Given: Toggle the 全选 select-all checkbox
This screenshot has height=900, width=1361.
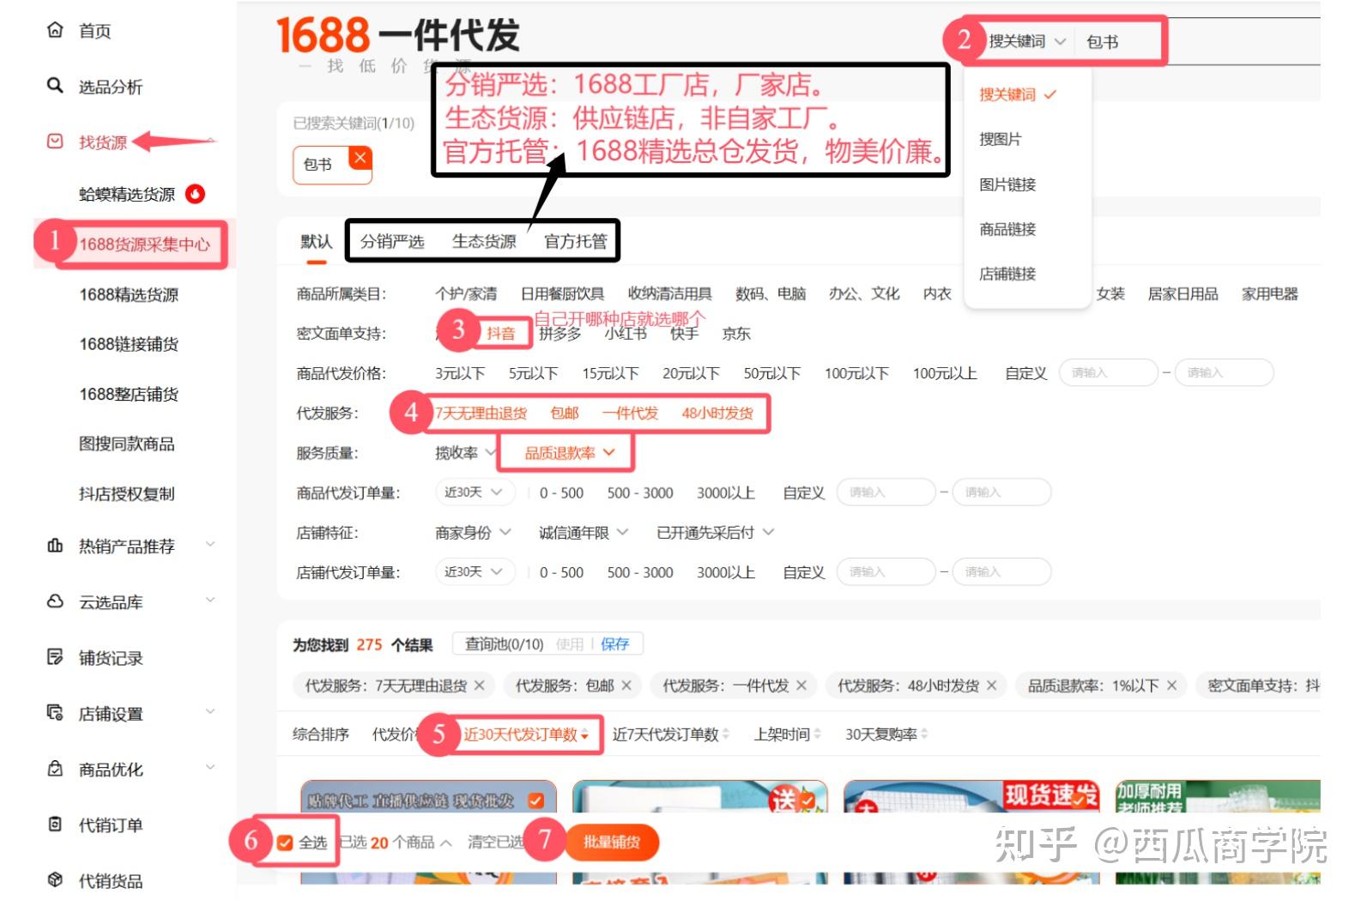Looking at the screenshot, I should pyautogui.click(x=286, y=843).
